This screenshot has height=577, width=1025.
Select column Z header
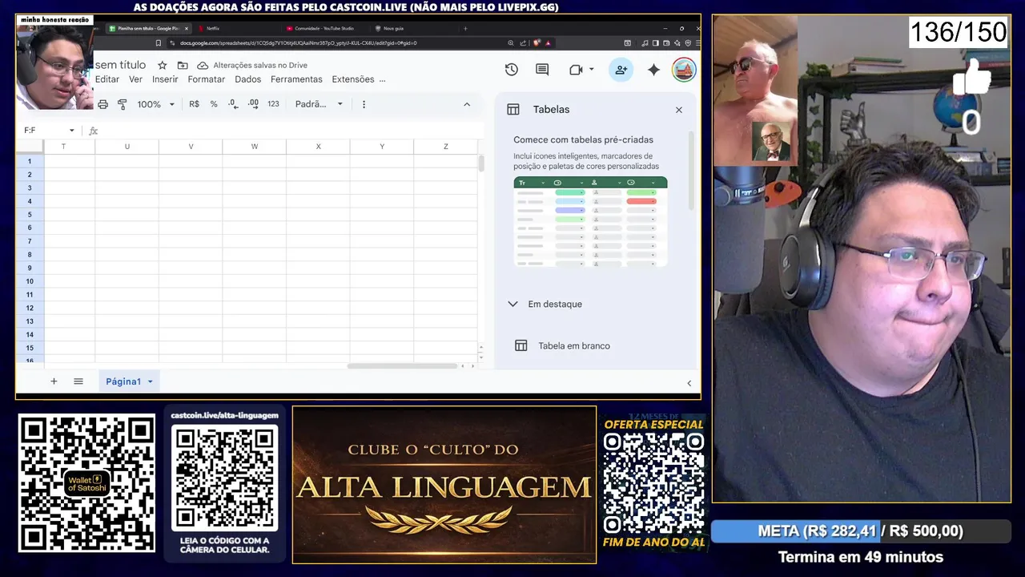445,147
